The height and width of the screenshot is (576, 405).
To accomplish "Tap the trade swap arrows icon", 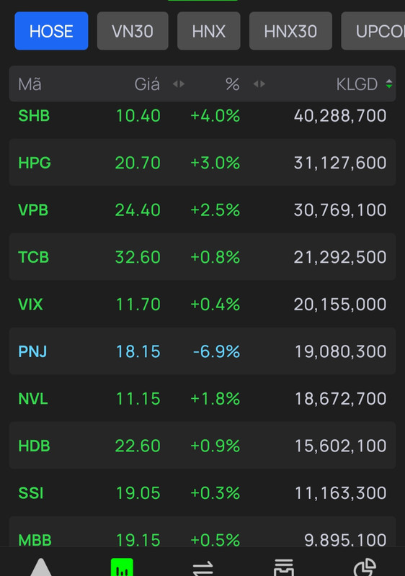I will click(203, 568).
